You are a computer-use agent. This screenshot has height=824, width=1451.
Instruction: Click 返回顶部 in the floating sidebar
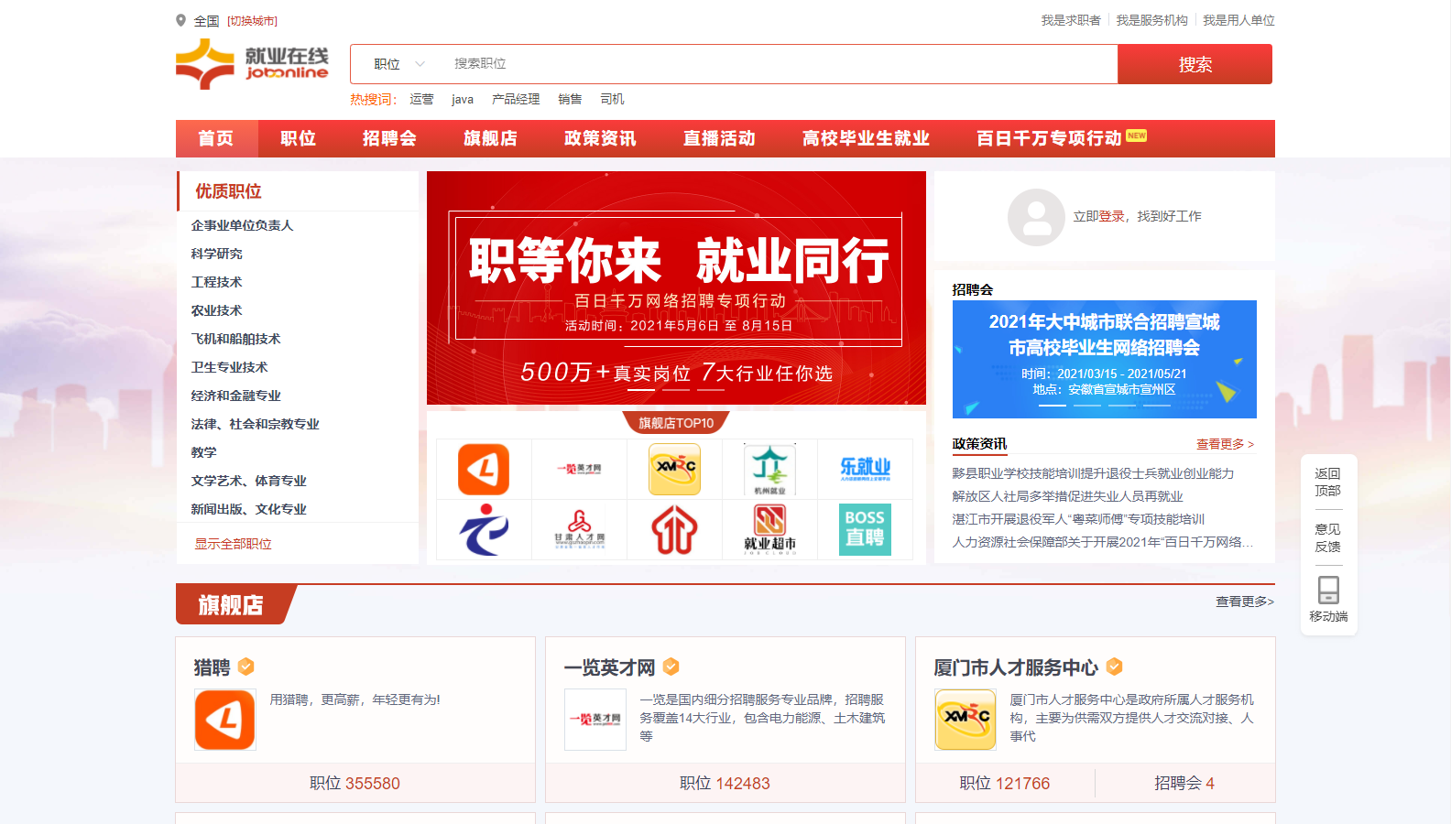click(1327, 482)
